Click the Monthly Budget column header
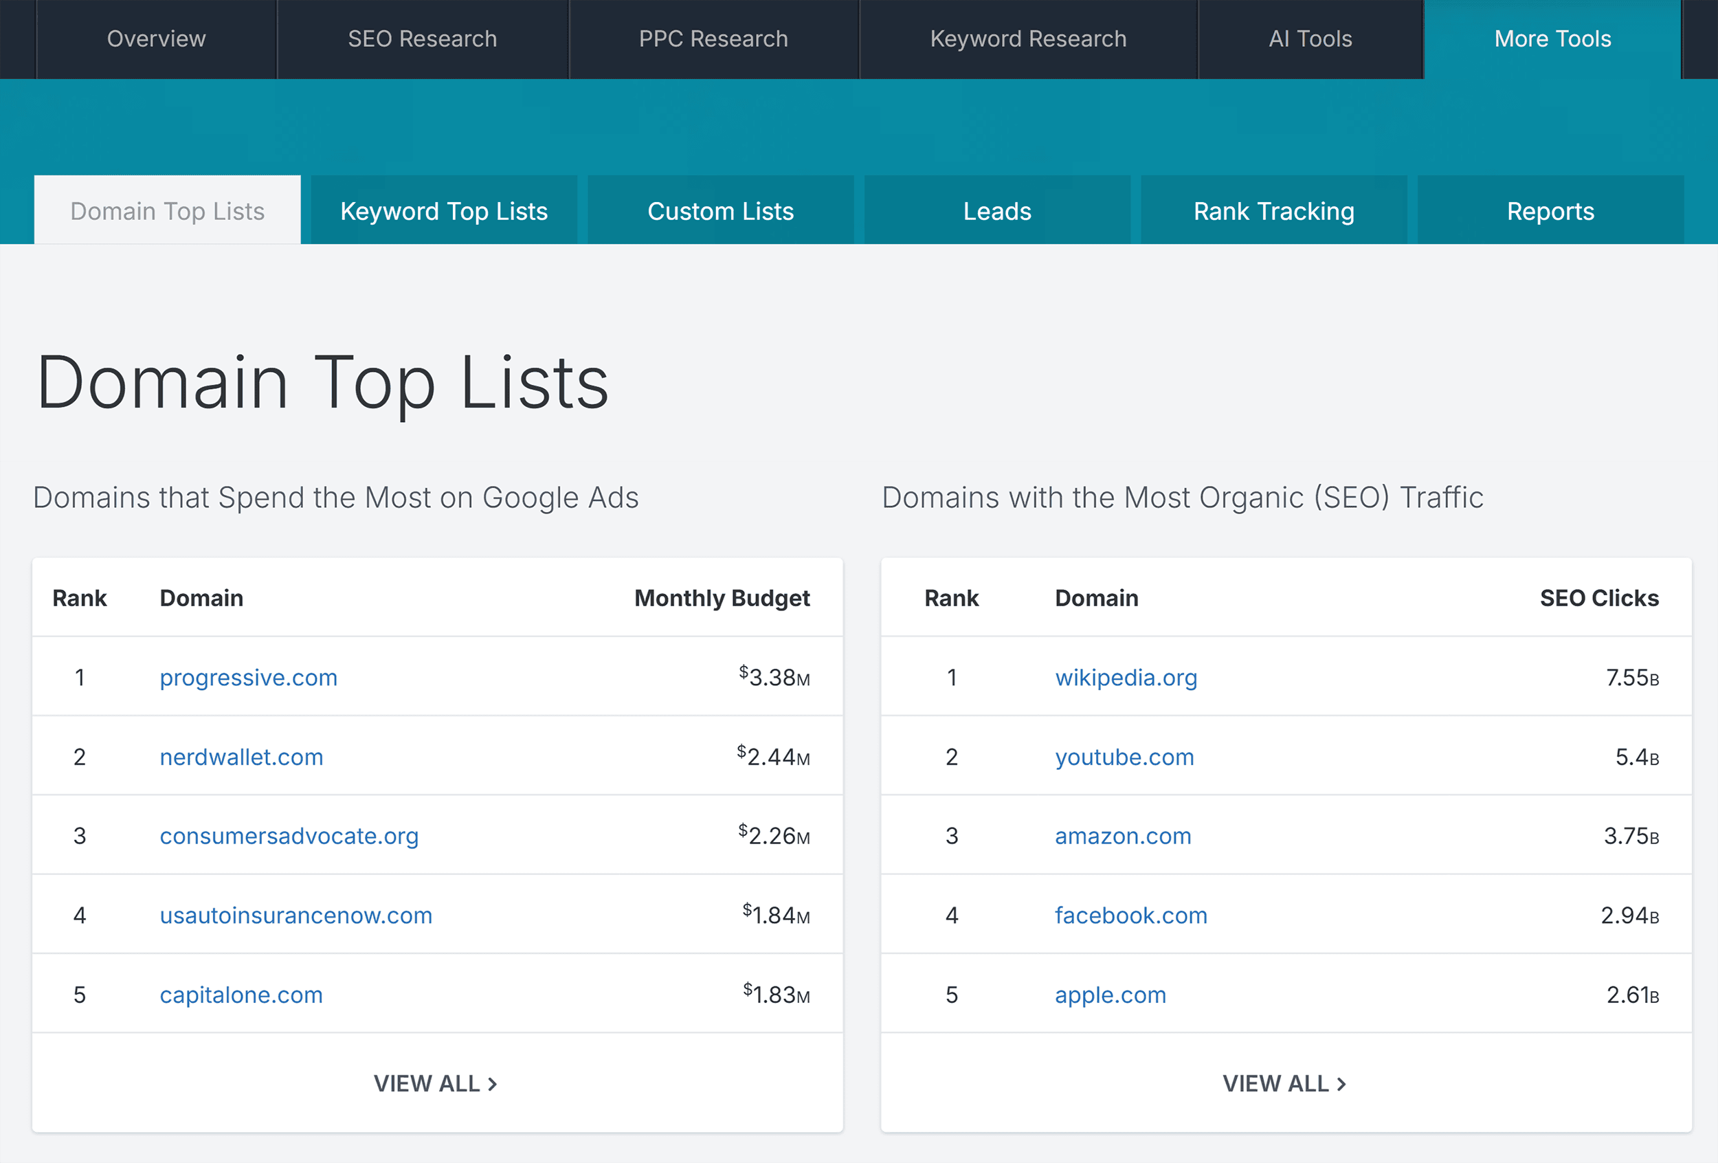Viewport: 1718px width, 1163px height. pyautogui.click(x=722, y=597)
